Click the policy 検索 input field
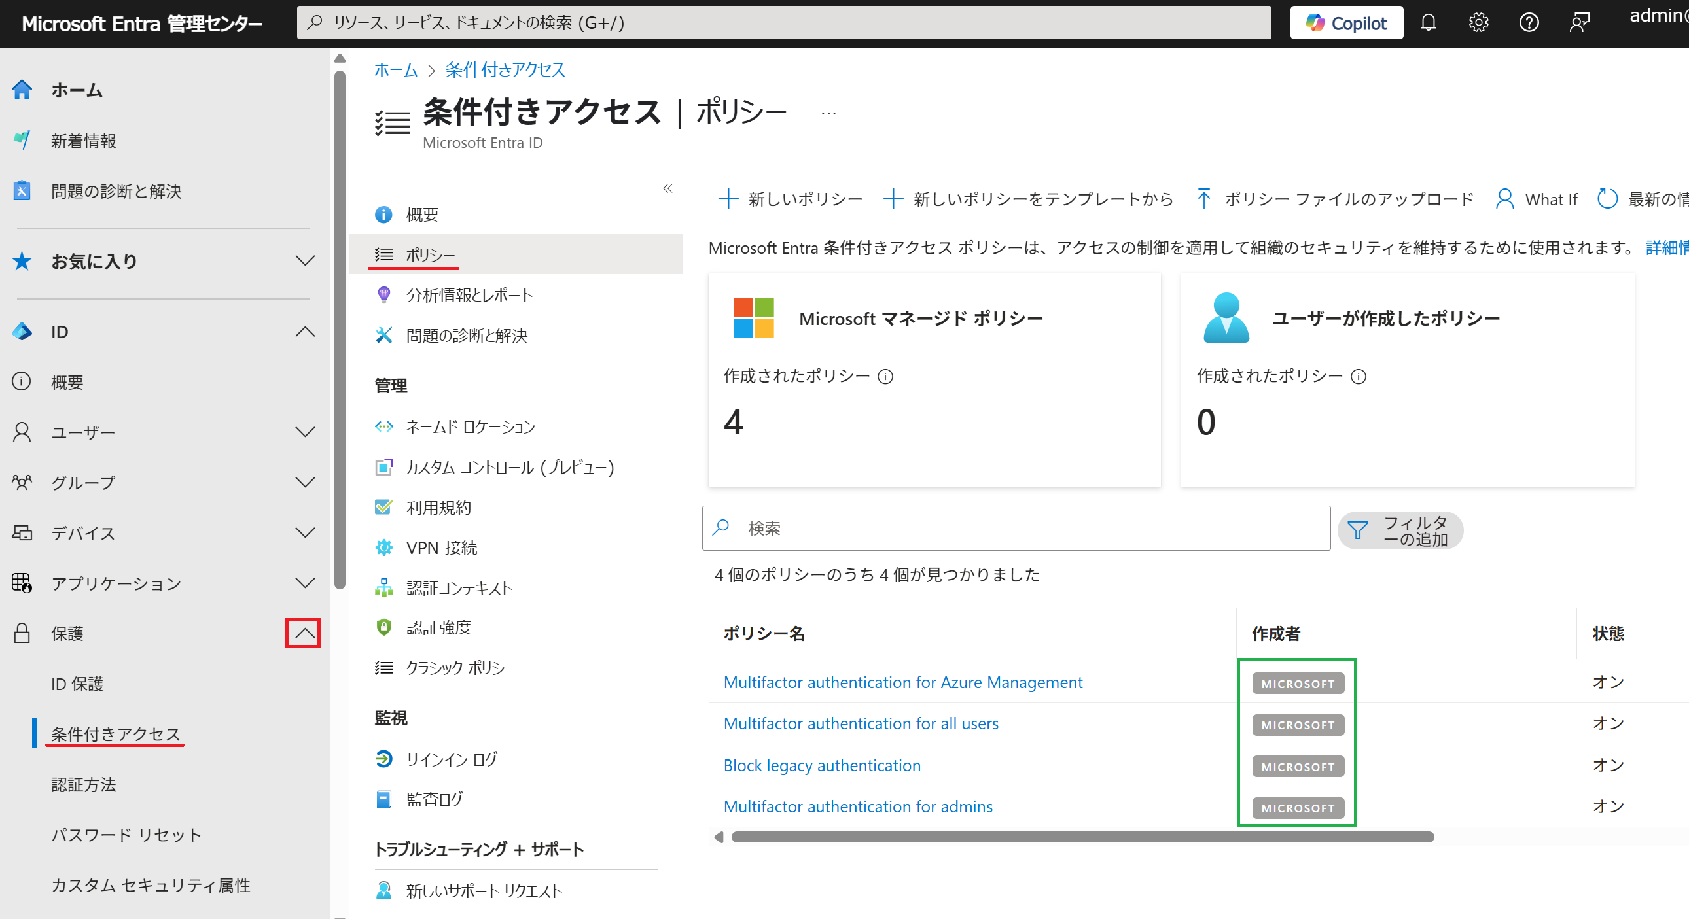1689x919 pixels. (1016, 529)
